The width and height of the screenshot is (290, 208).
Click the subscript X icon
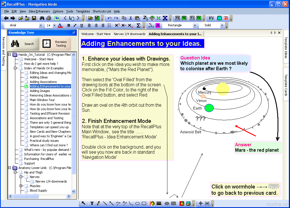pos(130,25)
